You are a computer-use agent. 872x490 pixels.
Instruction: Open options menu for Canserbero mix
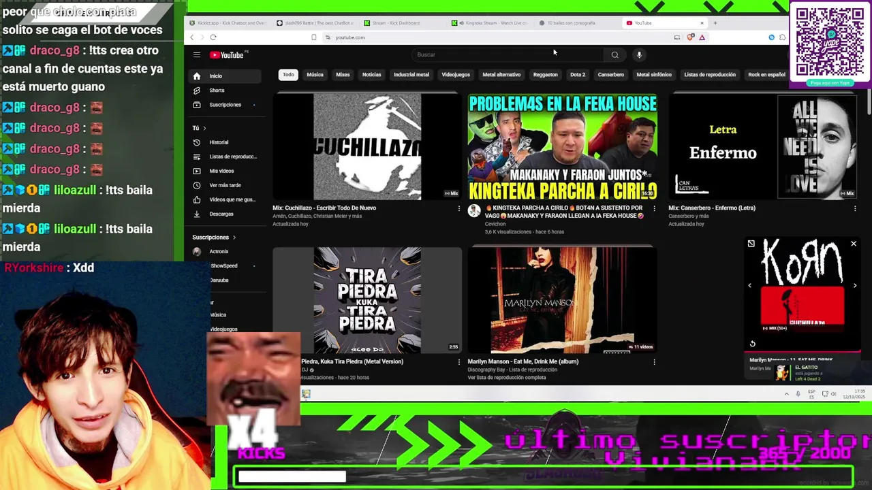click(x=855, y=209)
